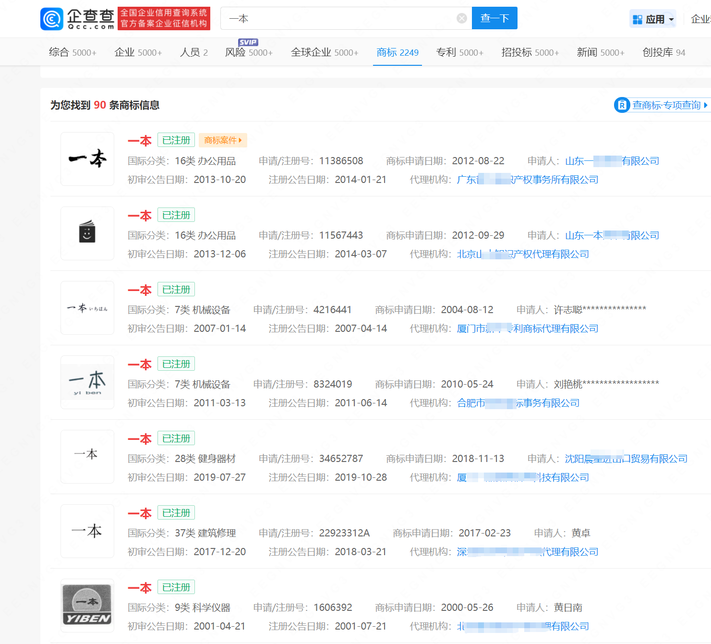Click the 37类 建筑修理 trademark image
Image resolution: width=711 pixels, height=644 pixels.
point(87,531)
